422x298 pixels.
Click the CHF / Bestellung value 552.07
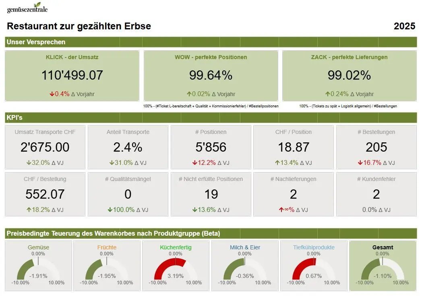[45, 194]
